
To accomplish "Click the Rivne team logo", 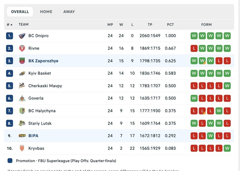I will 22,48.
